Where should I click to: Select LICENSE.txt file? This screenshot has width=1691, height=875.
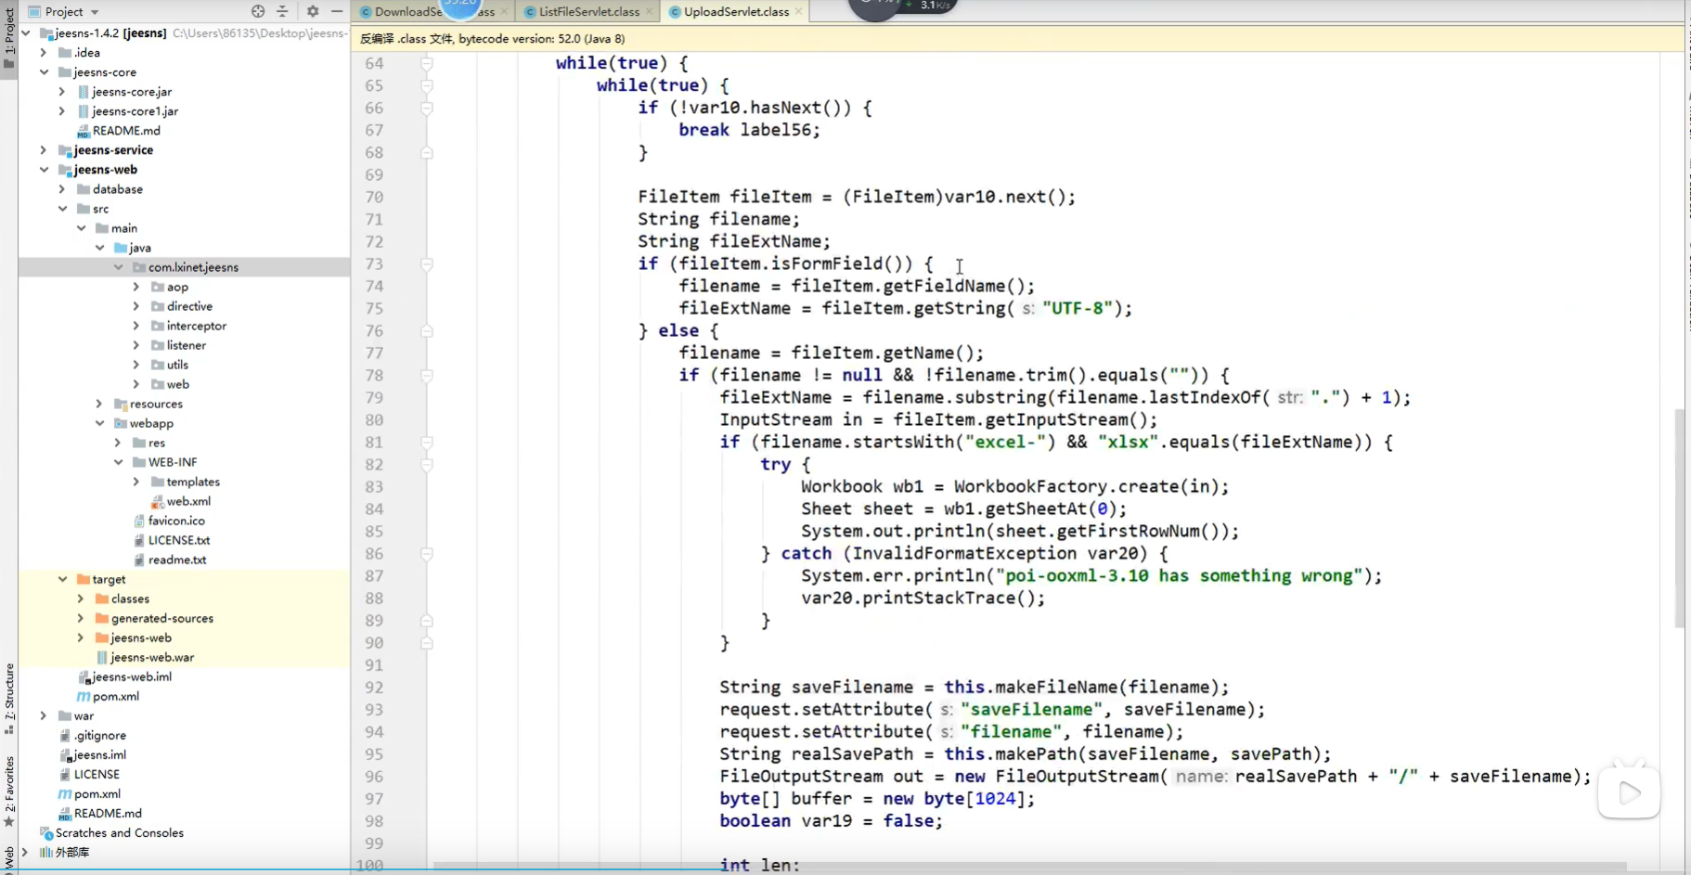pos(179,540)
